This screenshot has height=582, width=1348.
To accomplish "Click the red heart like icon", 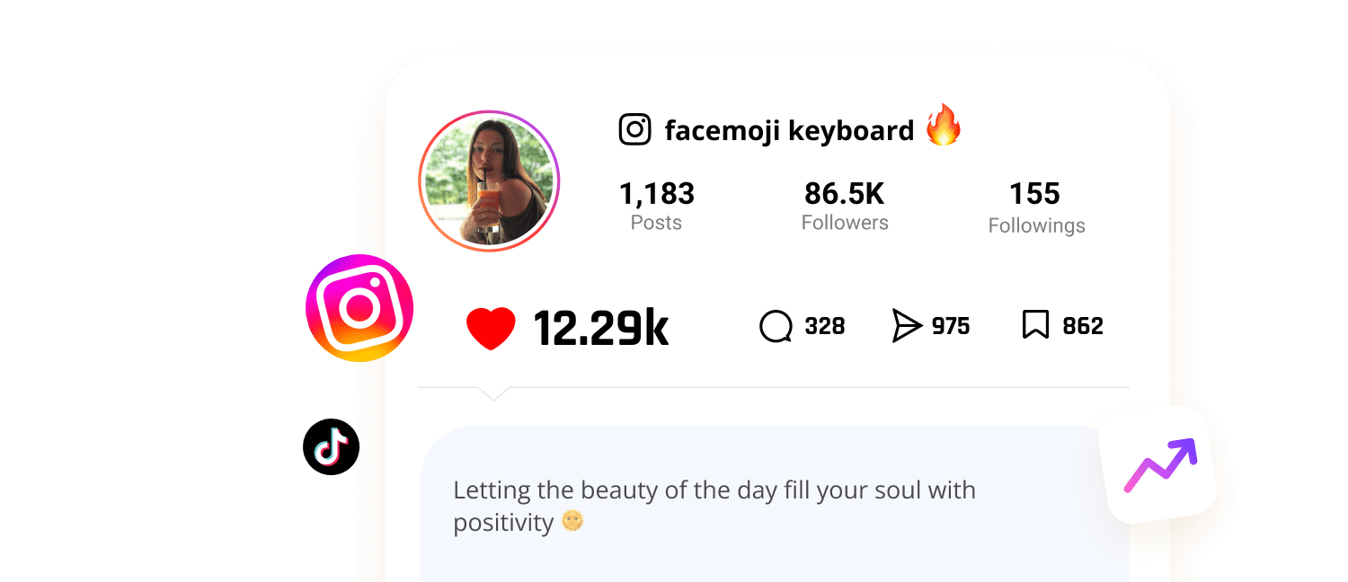I will (x=491, y=328).
